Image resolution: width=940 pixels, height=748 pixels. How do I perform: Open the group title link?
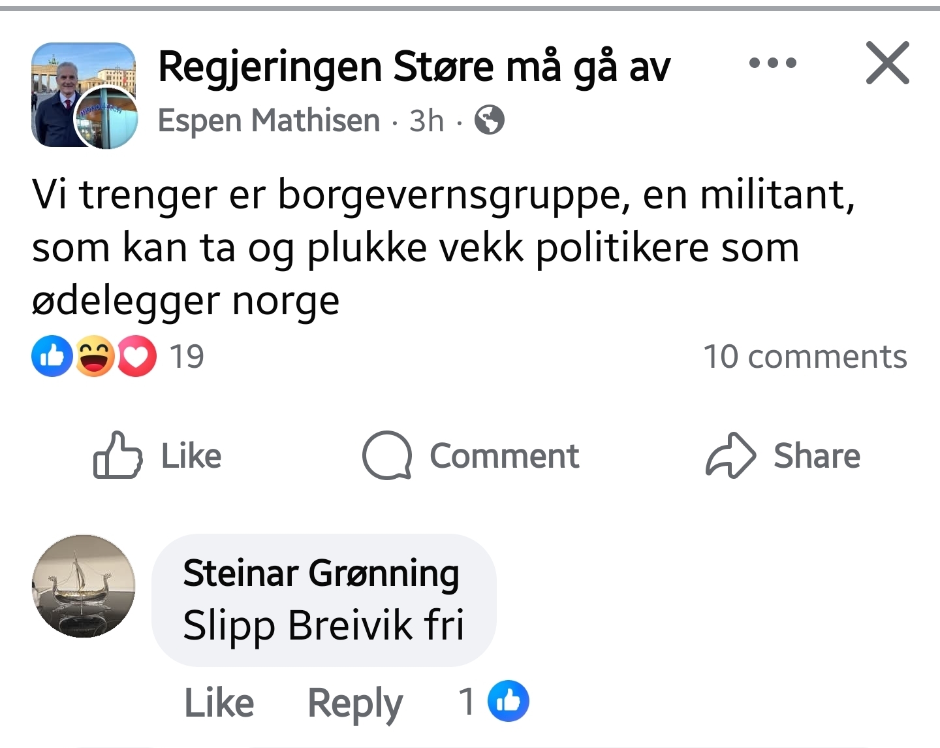point(414,67)
